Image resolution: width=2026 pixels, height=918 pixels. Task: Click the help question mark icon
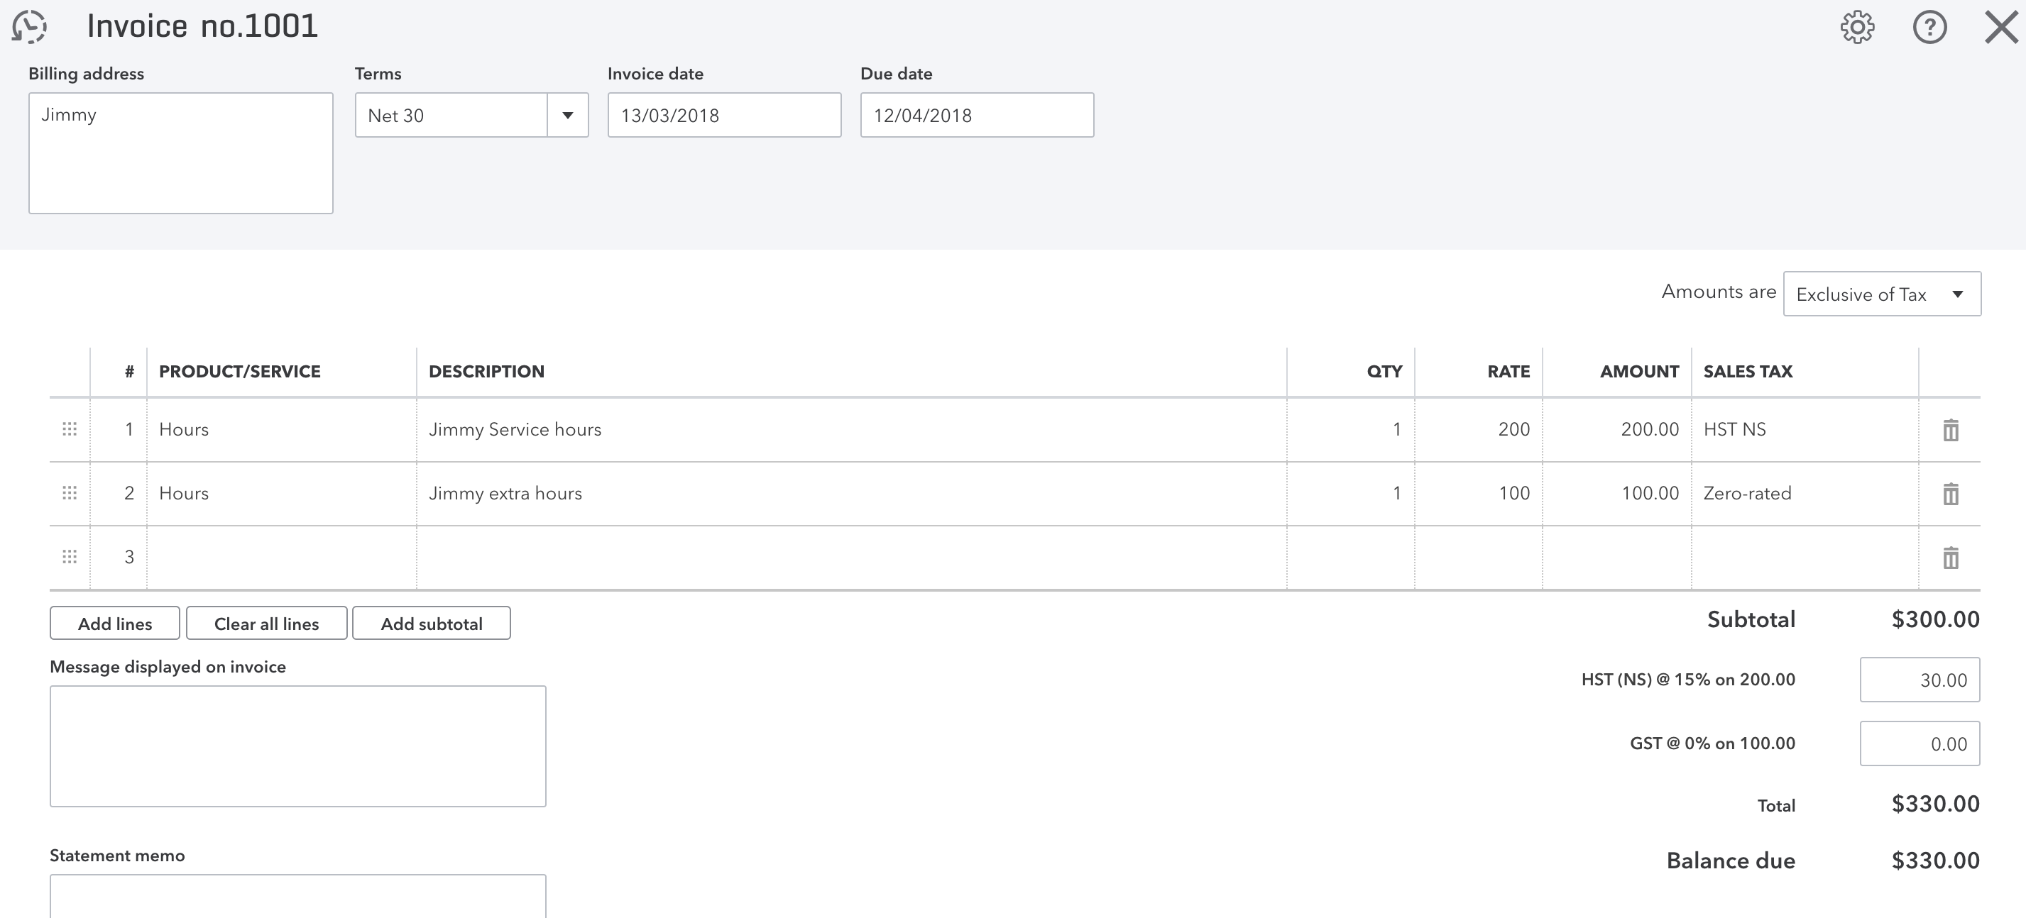1929,28
